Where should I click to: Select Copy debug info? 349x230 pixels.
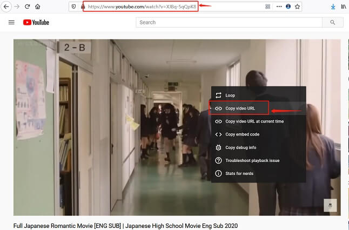click(259, 147)
